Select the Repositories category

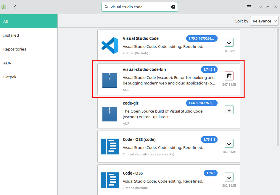tap(29, 49)
